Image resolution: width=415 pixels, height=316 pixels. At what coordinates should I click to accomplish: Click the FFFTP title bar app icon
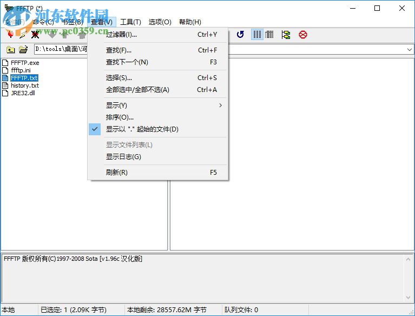tap(9, 8)
